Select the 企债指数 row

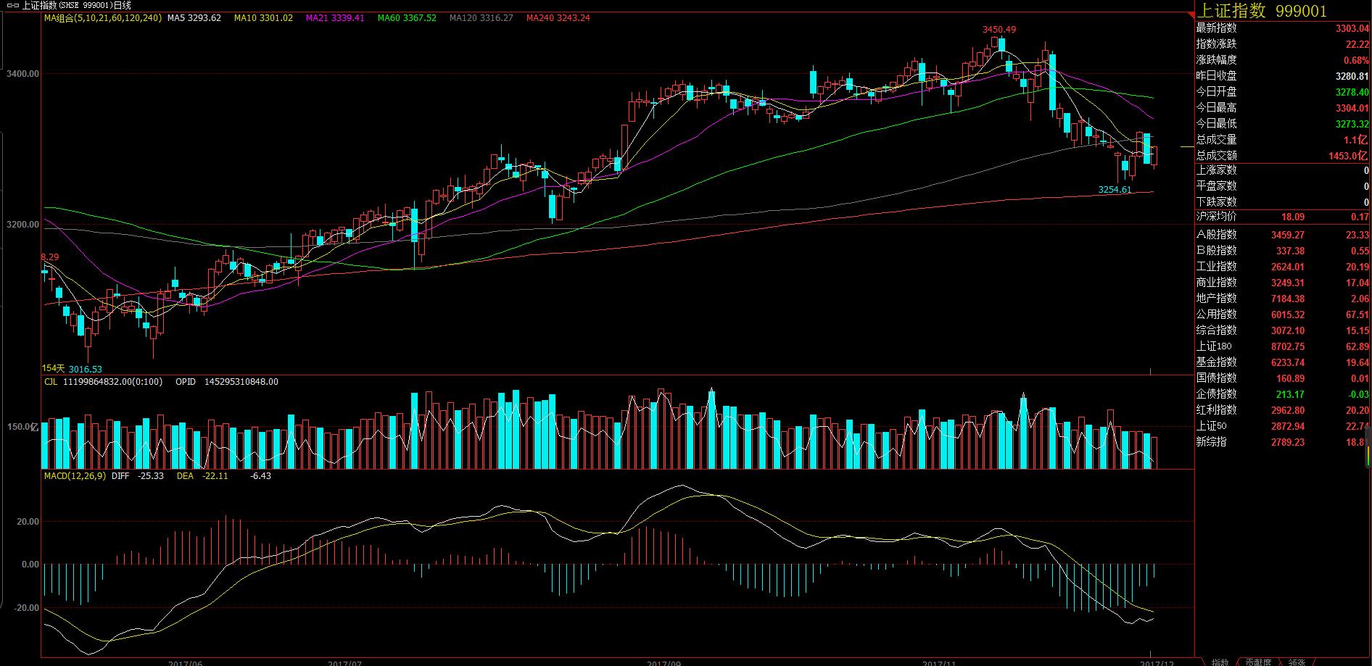(x=1282, y=394)
